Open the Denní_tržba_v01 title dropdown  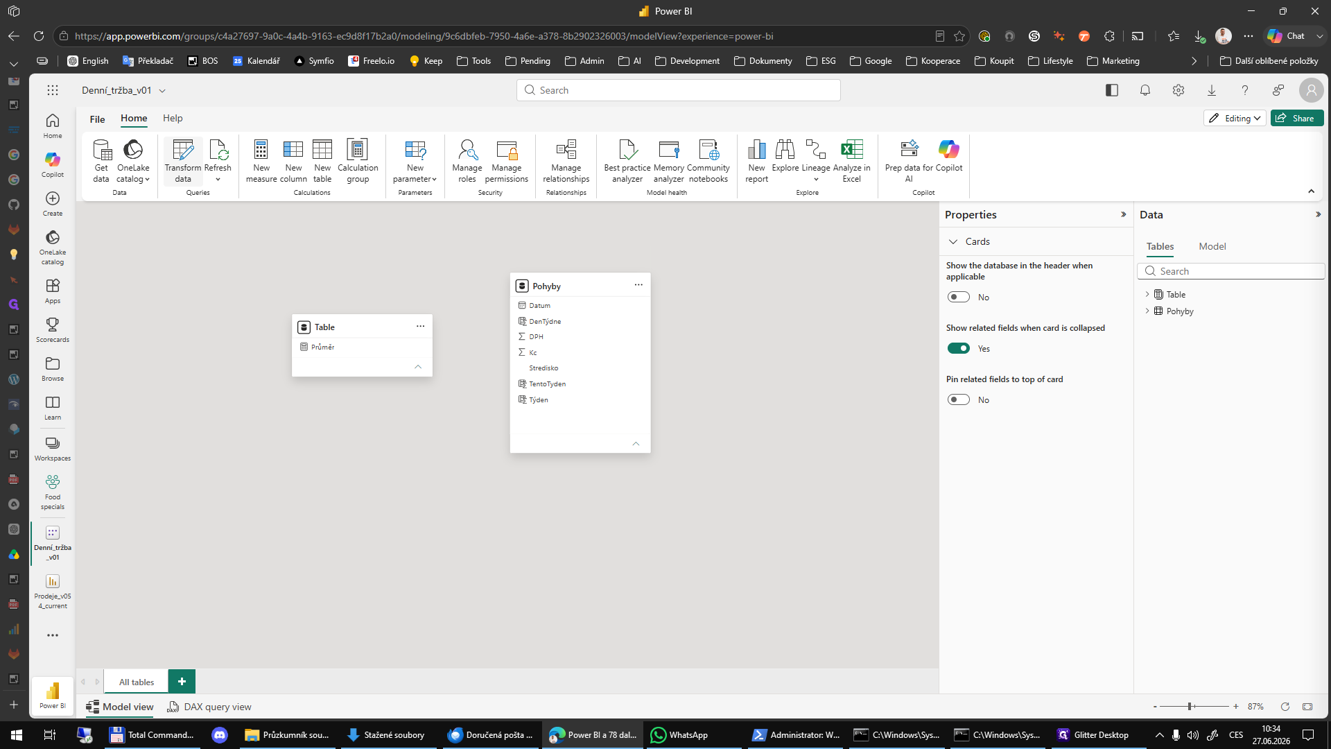point(162,91)
